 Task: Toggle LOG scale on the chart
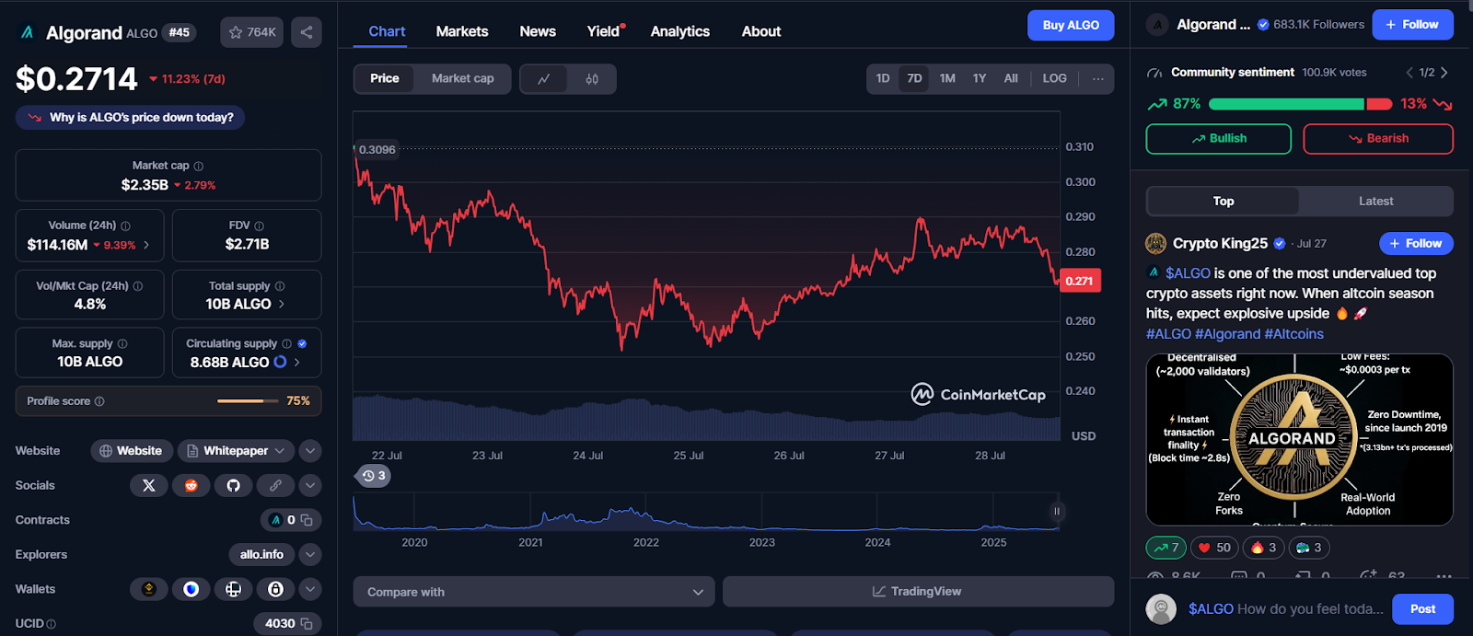click(x=1054, y=78)
